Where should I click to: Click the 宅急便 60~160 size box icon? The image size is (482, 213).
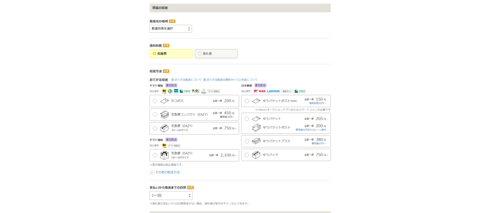click(164, 128)
